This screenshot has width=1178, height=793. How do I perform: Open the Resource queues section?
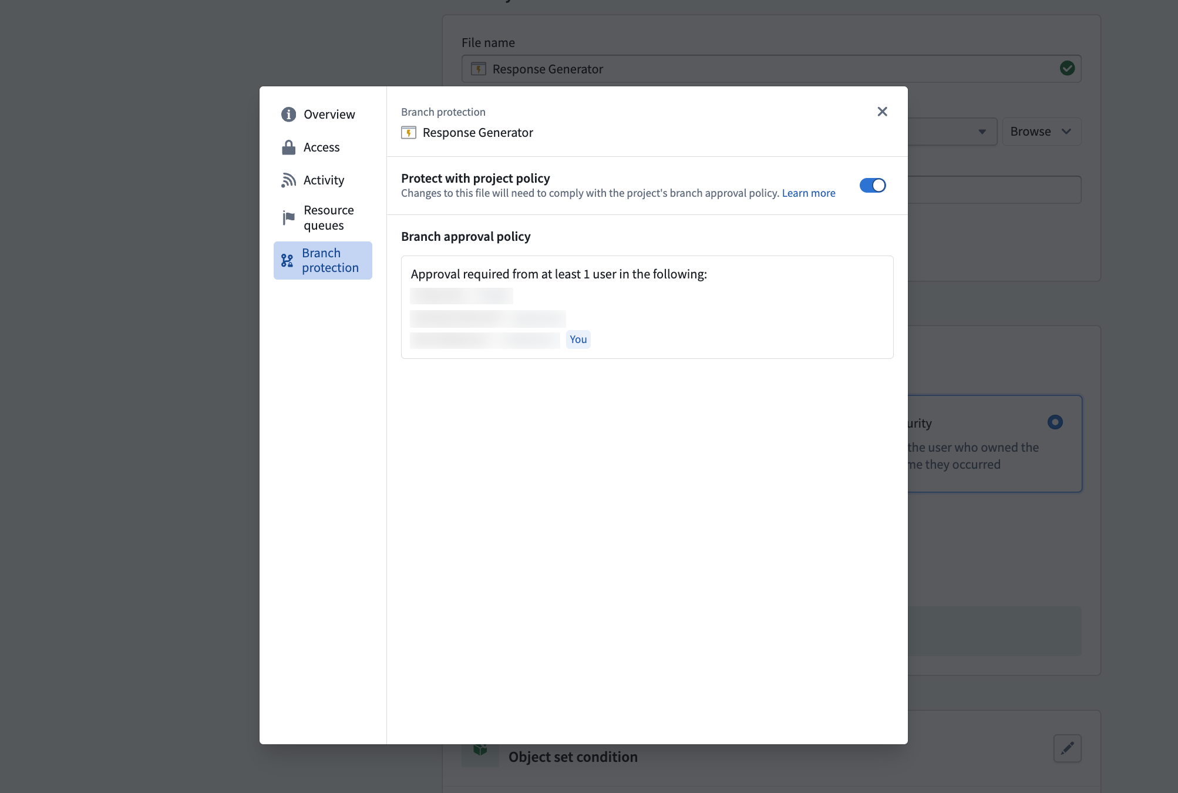click(x=322, y=217)
